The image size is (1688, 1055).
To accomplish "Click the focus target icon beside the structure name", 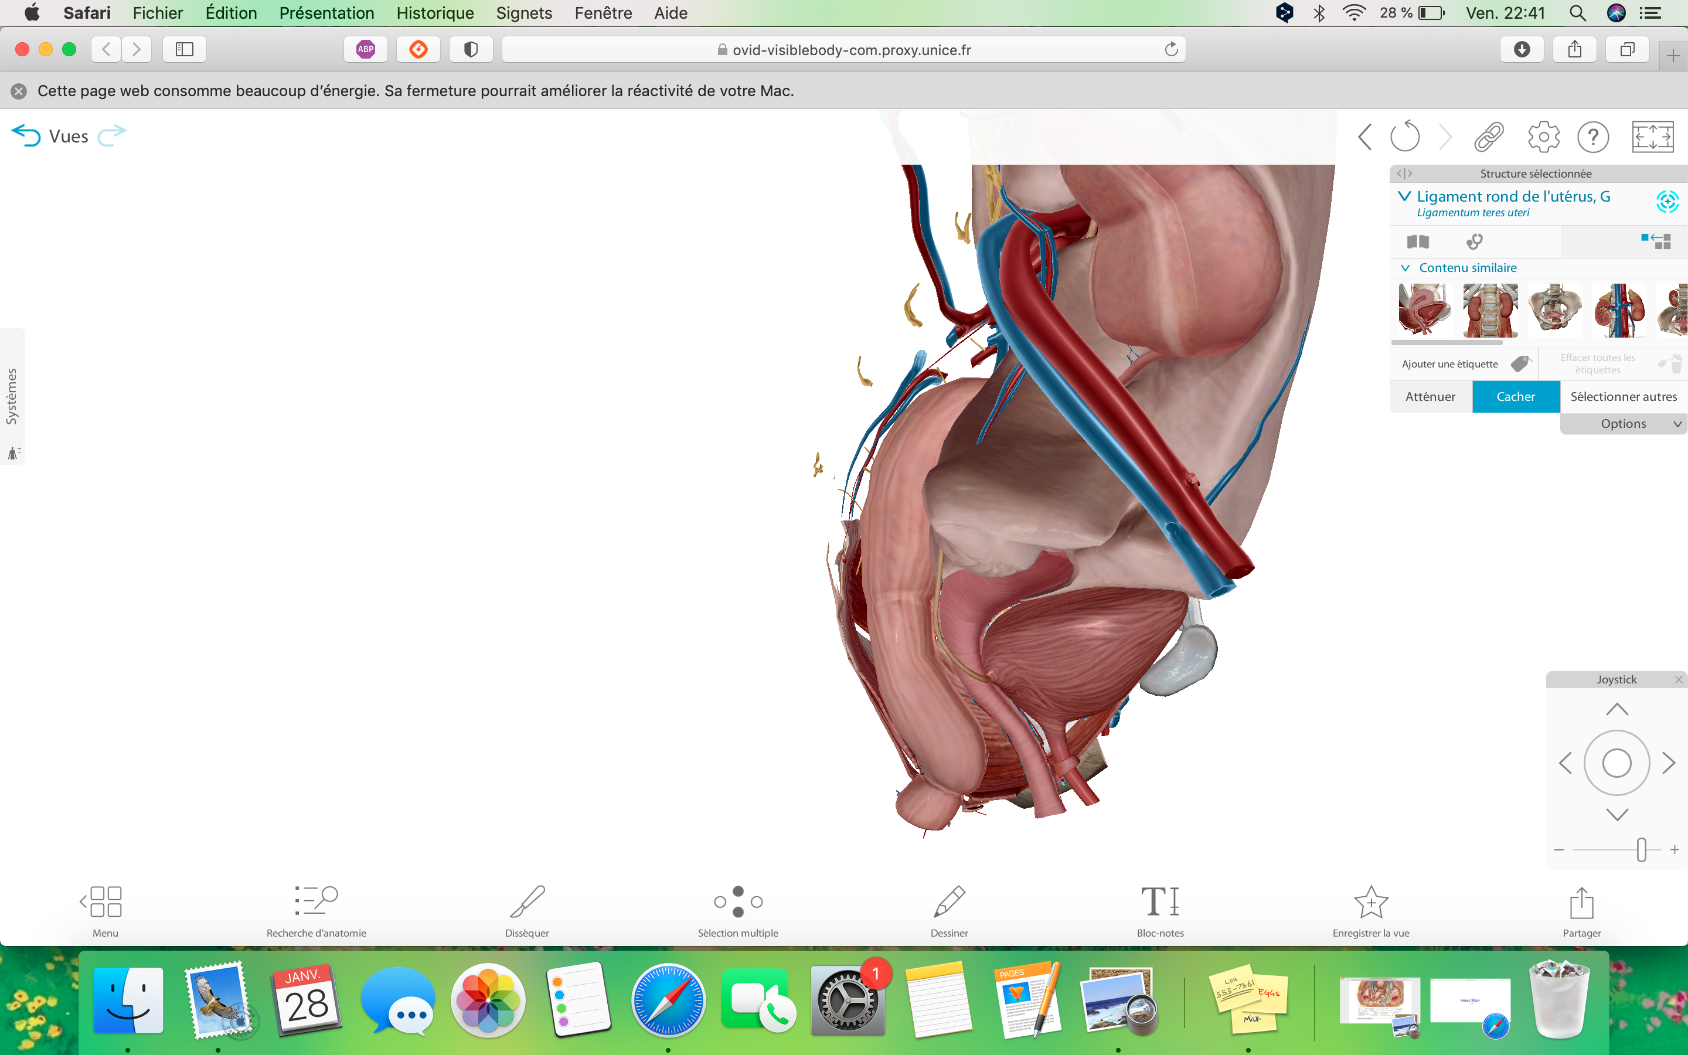I will coord(1667,202).
